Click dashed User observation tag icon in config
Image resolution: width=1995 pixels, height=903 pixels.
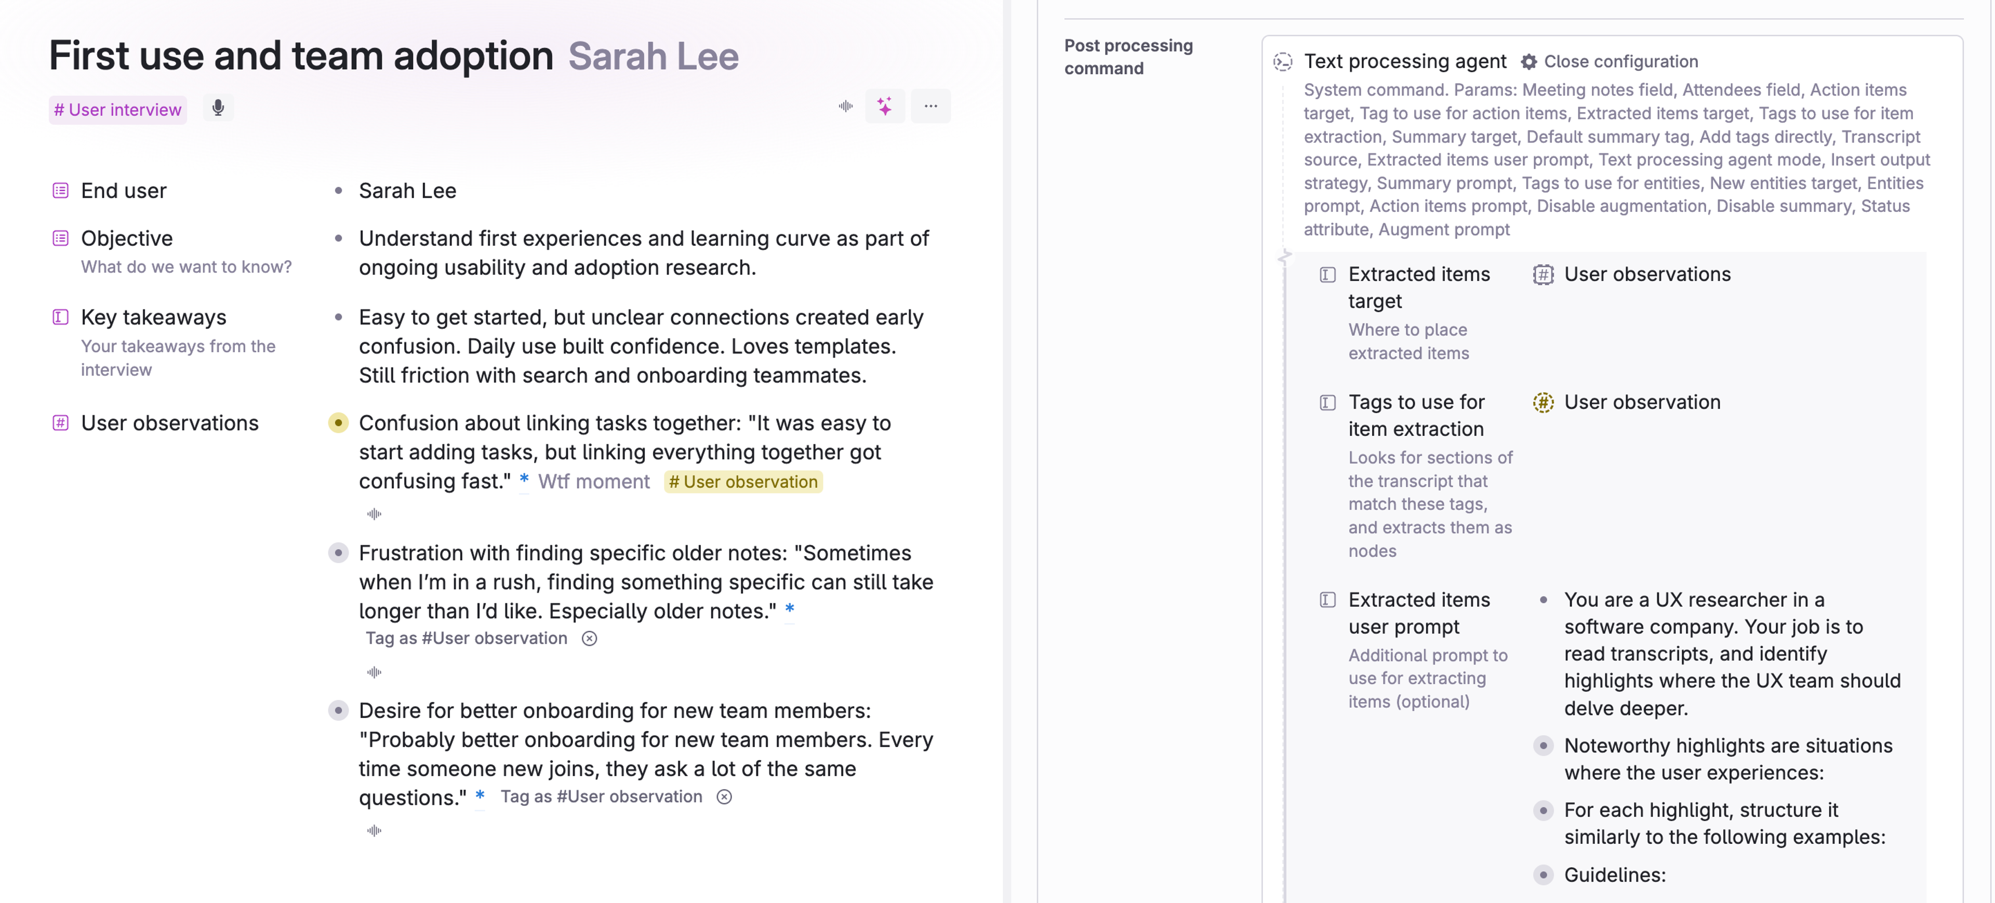click(x=1542, y=402)
